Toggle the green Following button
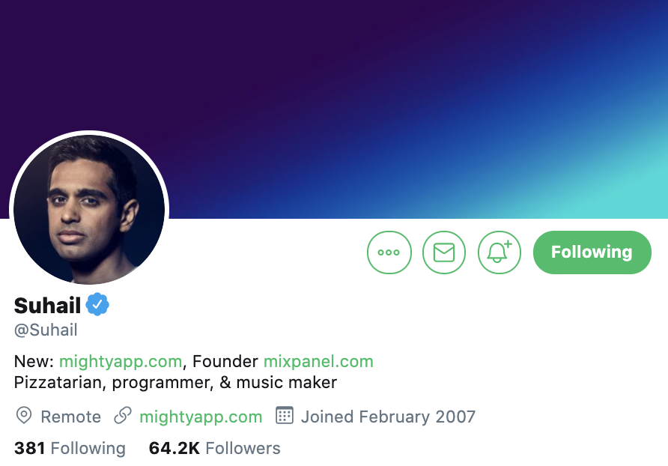The image size is (668, 466). click(x=592, y=252)
